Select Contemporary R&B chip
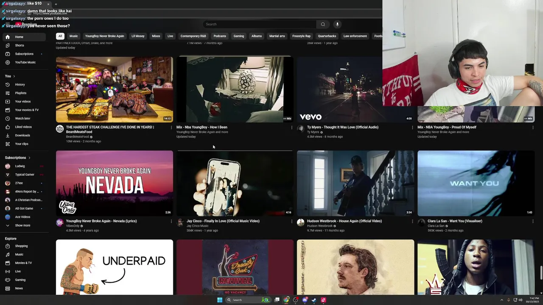The image size is (543, 305). (193, 36)
